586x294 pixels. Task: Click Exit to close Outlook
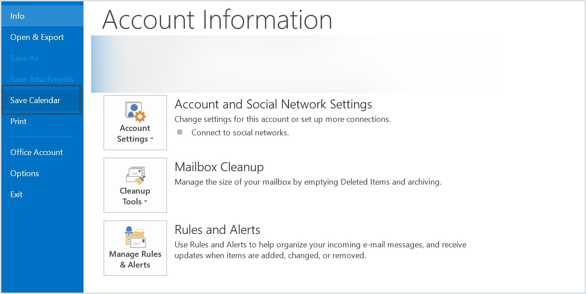16,194
